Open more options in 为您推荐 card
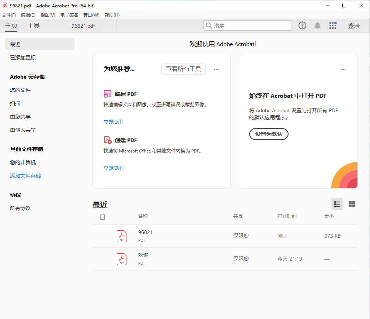This screenshot has width=370, height=319. pos(216,69)
